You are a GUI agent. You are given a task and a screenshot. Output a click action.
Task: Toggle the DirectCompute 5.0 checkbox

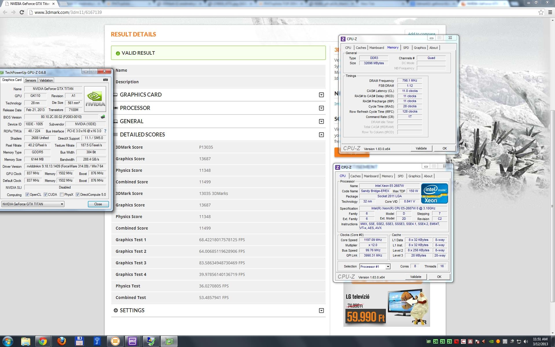77,195
